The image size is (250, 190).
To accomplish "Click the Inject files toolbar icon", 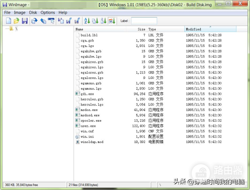I will click(x=43, y=21).
